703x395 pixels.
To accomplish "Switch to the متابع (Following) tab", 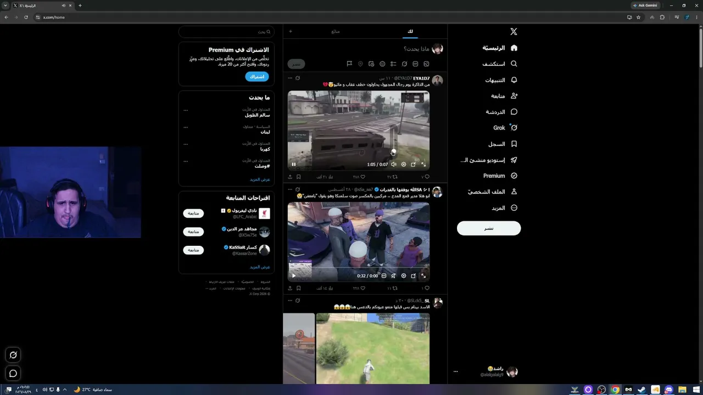I will click(x=336, y=31).
